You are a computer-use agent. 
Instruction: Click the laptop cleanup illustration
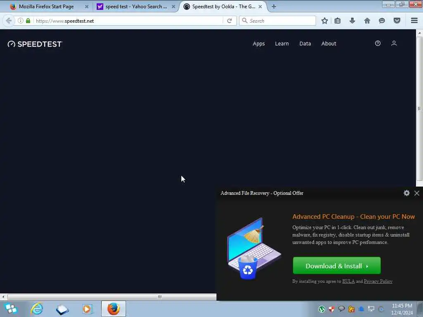point(254,248)
